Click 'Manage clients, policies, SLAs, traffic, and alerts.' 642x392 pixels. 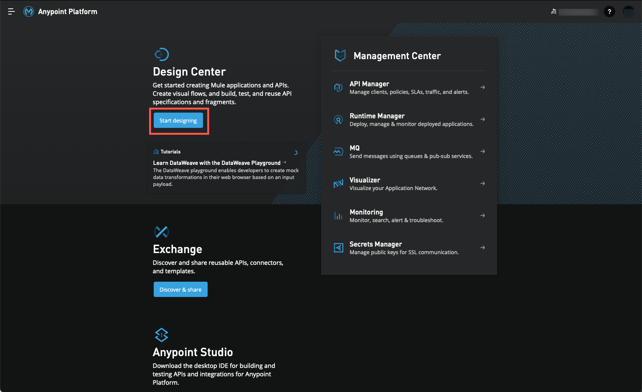(x=409, y=92)
